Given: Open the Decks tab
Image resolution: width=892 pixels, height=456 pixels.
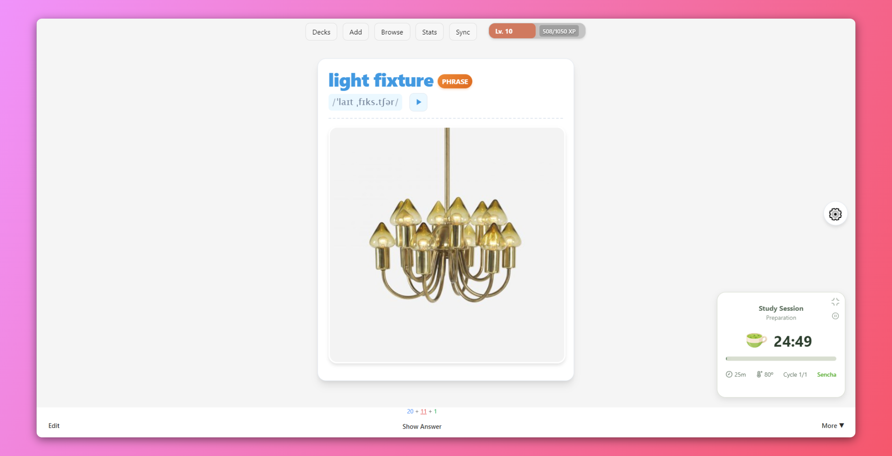Looking at the screenshot, I should (x=321, y=32).
